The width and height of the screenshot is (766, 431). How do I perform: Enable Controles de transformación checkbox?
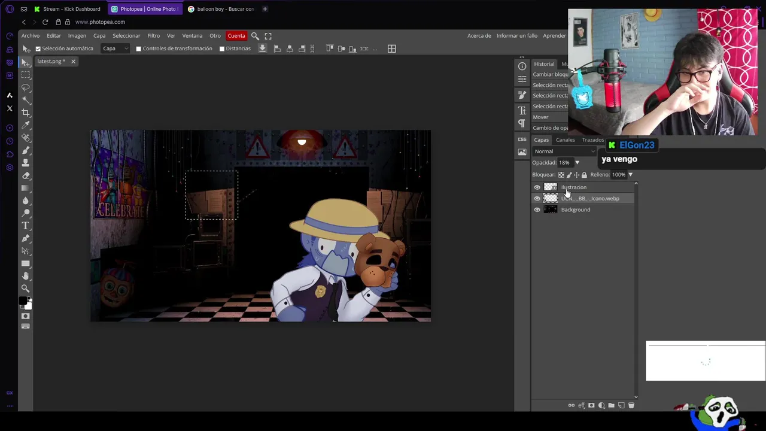pyautogui.click(x=139, y=48)
